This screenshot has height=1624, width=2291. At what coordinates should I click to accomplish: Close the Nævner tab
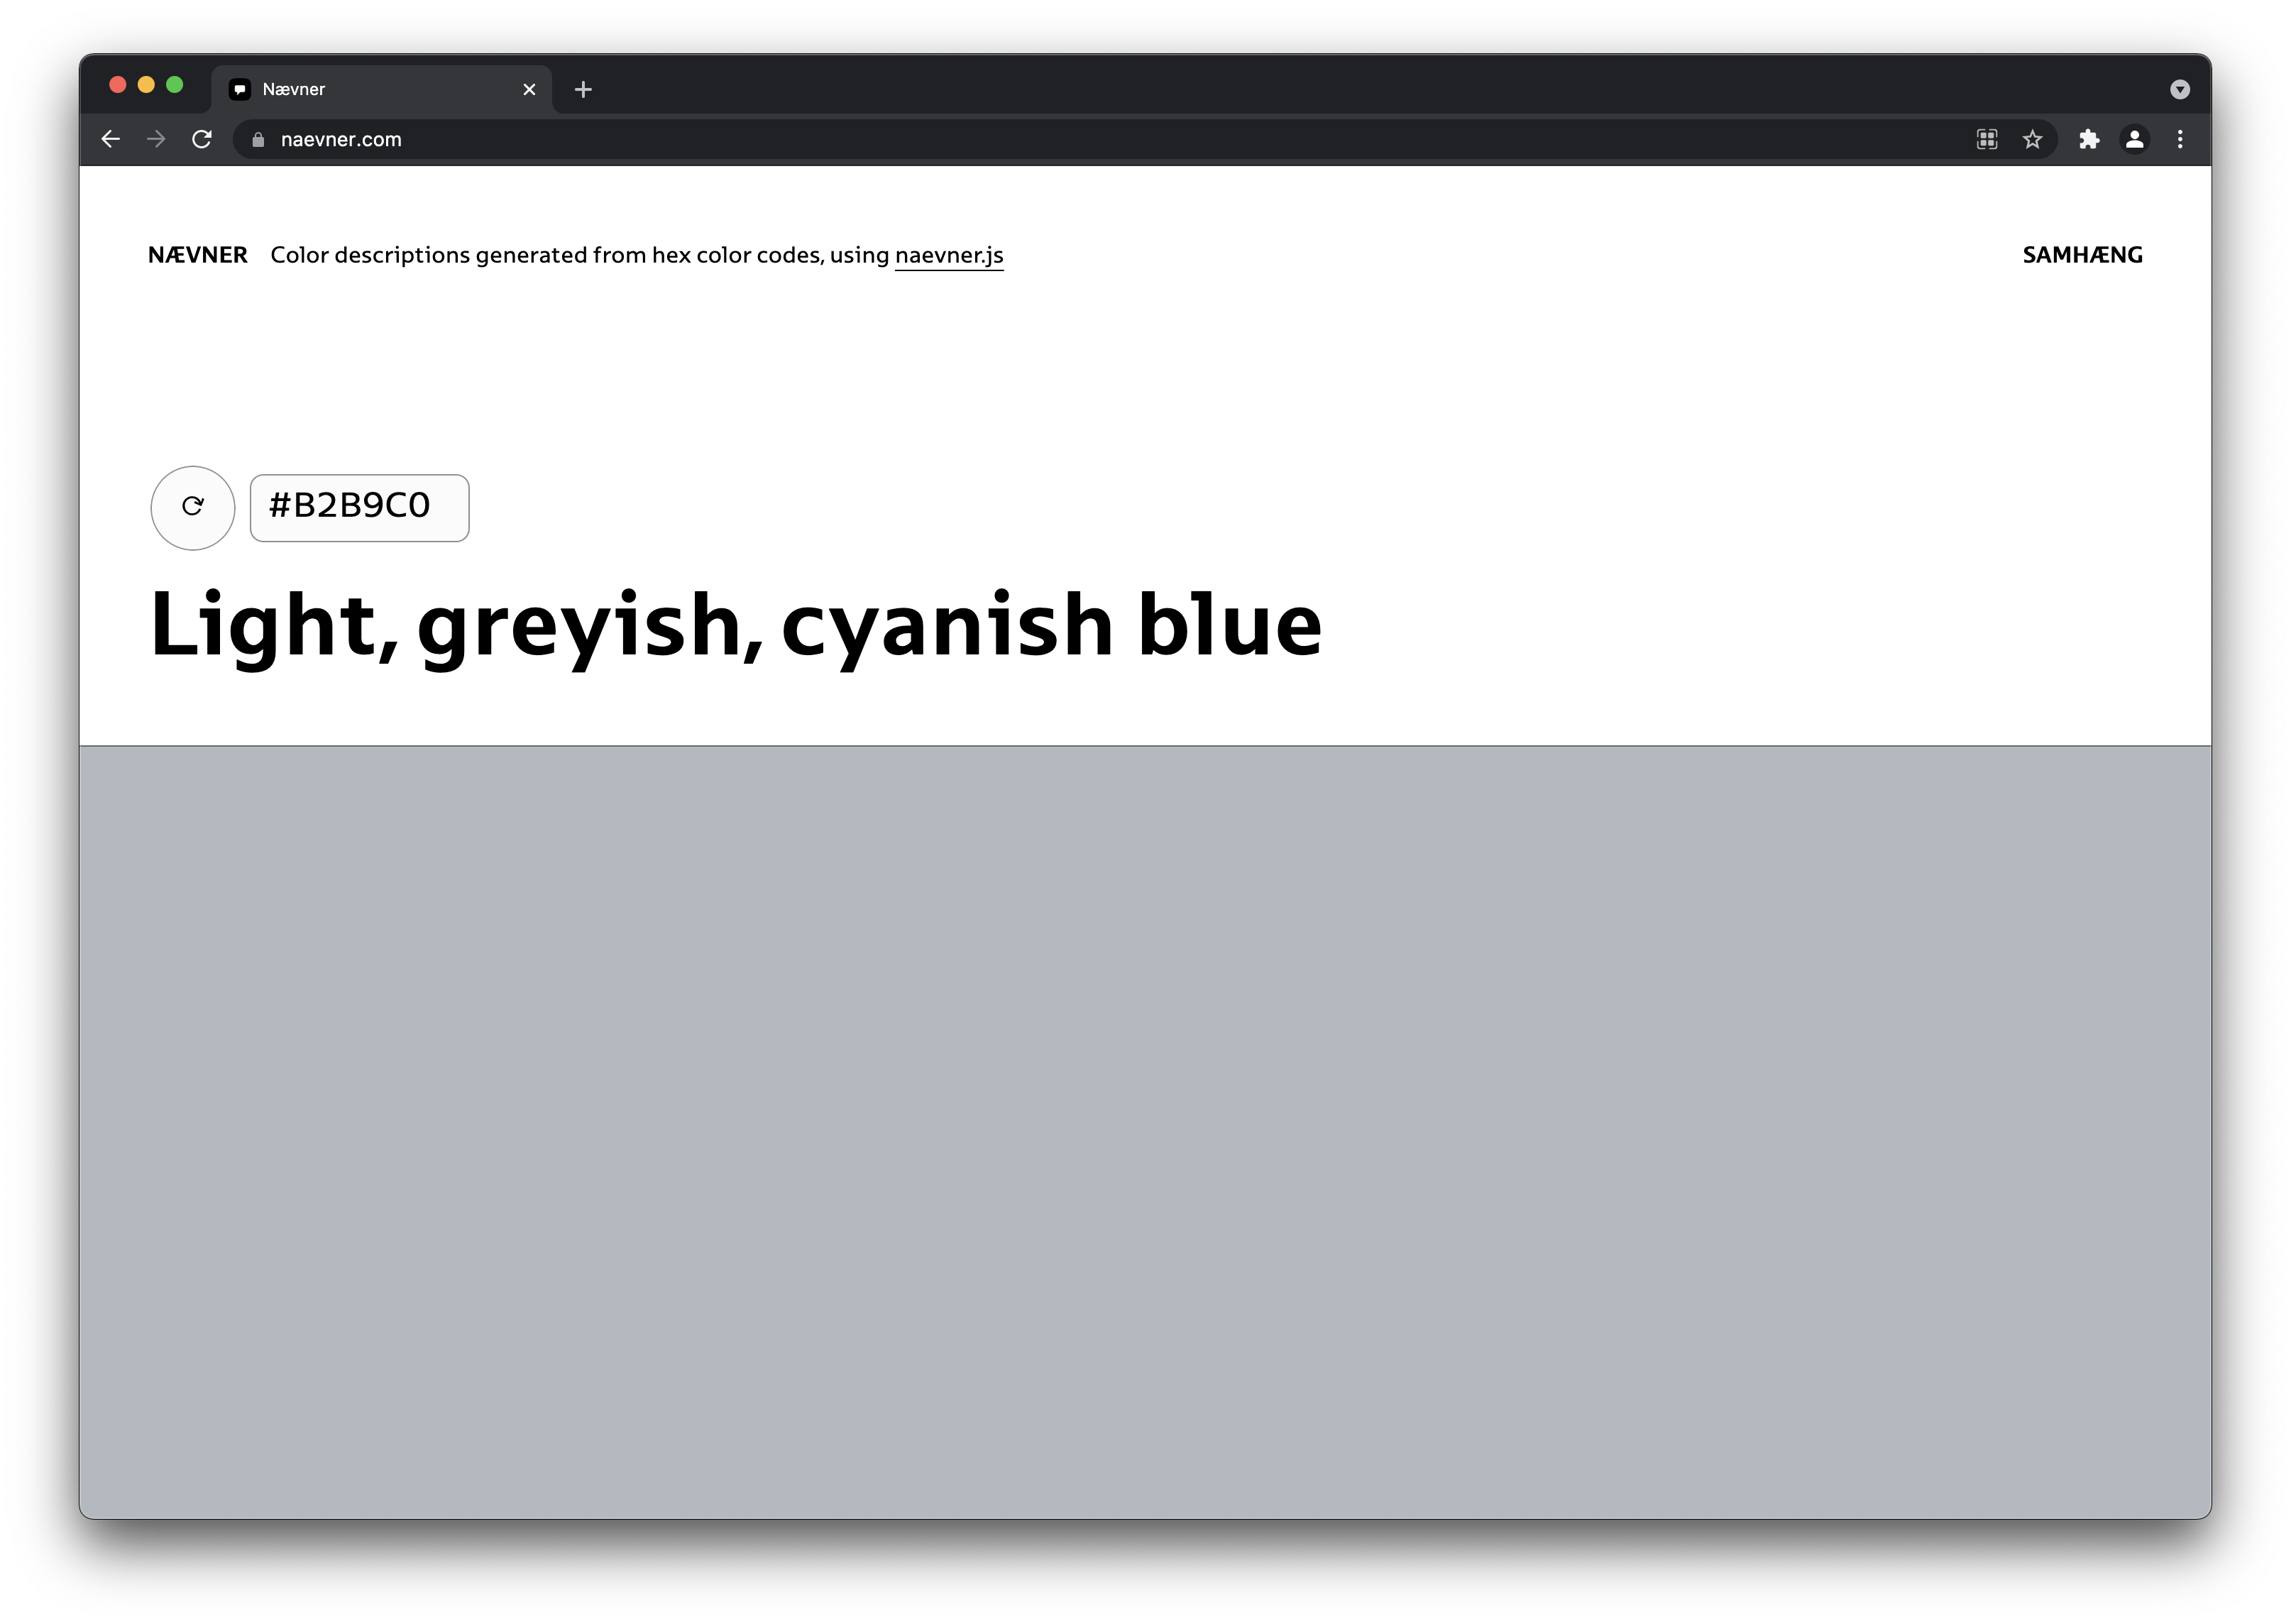coord(529,89)
